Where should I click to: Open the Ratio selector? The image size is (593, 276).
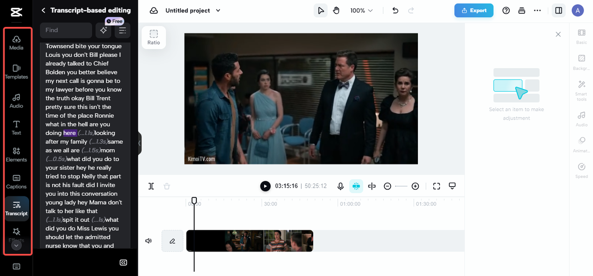pos(154,37)
